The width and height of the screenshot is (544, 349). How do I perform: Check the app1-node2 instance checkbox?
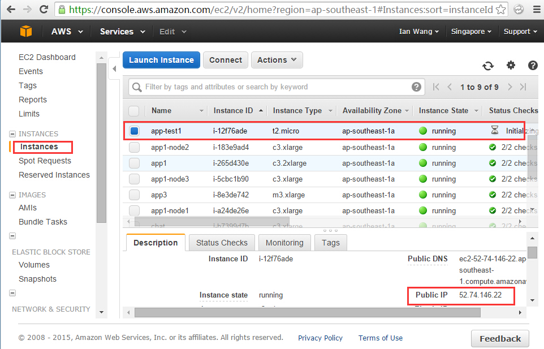[134, 148]
